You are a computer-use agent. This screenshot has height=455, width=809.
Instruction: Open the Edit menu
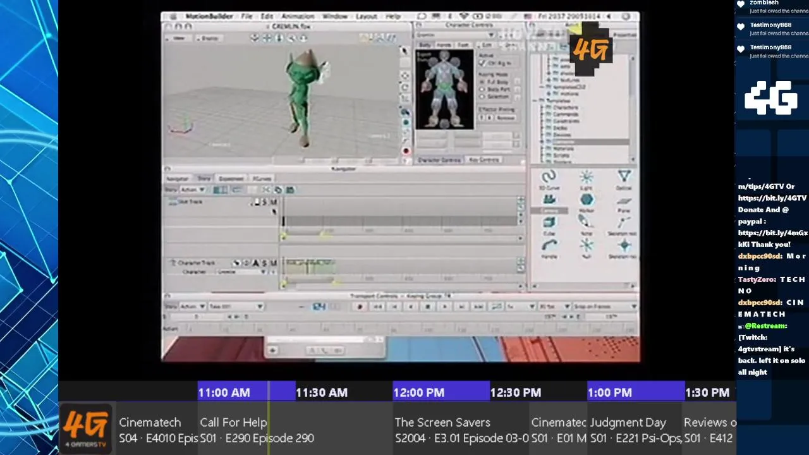point(267,16)
